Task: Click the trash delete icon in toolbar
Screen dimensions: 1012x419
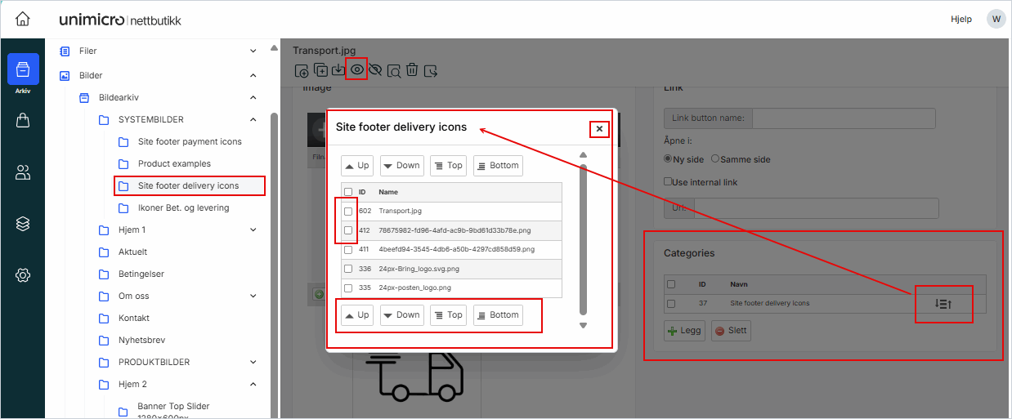Action: coord(412,70)
